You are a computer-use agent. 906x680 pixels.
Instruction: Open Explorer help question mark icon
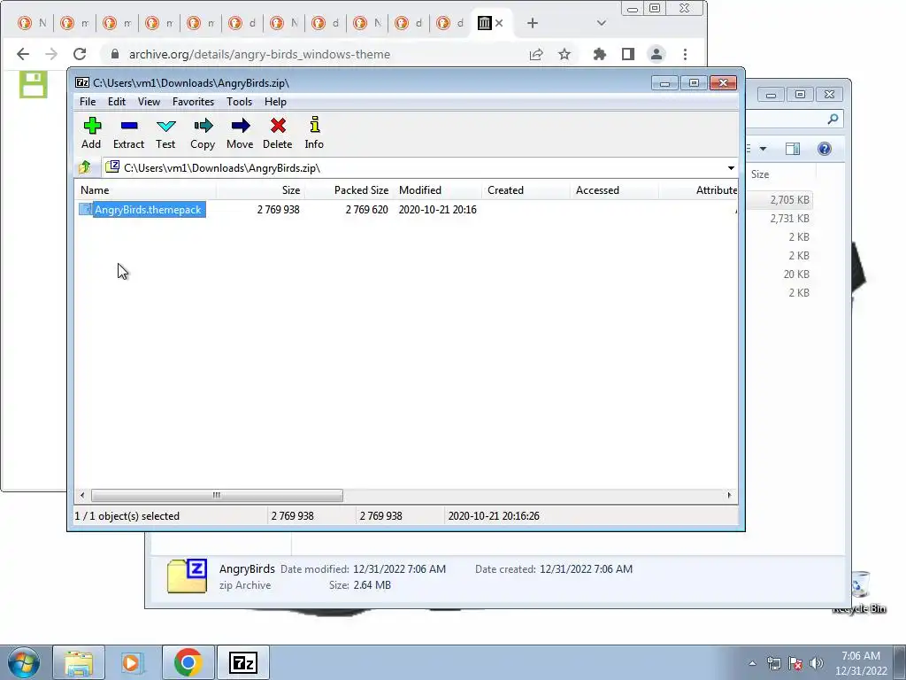point(825,149)
